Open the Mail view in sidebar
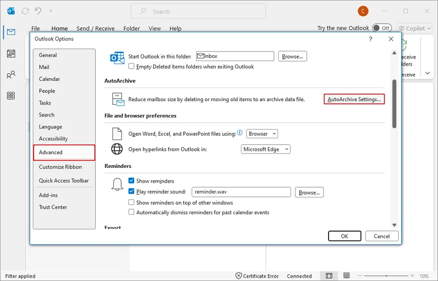Screen dimensions: 438x281 pos(11,32)
